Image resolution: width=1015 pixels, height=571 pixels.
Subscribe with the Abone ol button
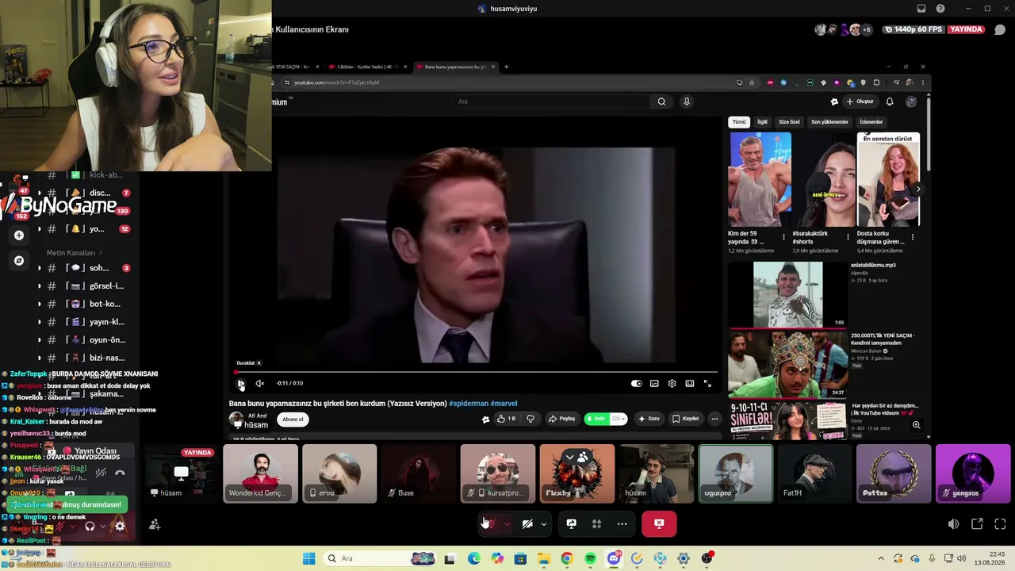click(x=293, y=420)
